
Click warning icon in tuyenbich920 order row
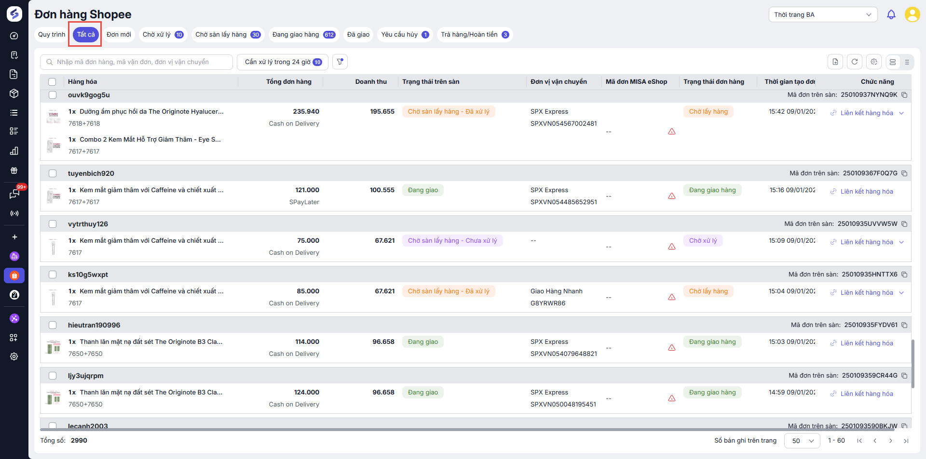click(x=671, y=196)
